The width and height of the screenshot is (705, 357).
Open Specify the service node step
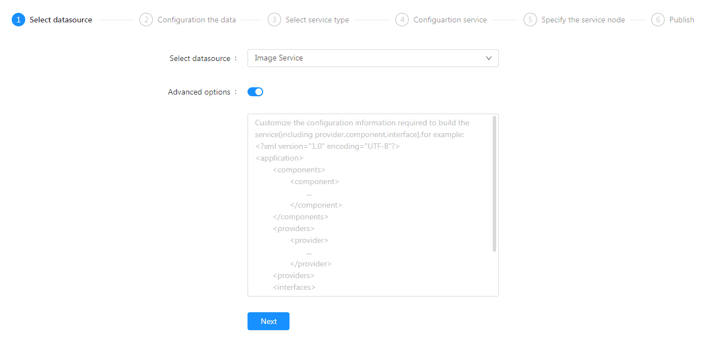pyautogui.click(x=583, y=20)
